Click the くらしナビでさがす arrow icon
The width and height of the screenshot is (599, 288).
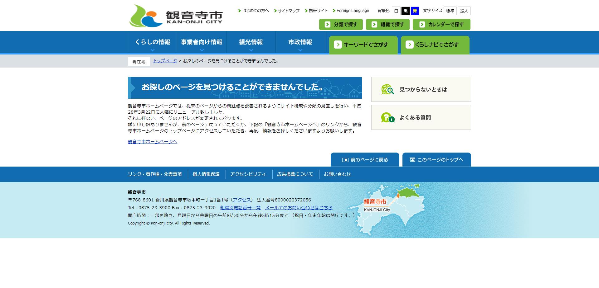pyautogui.click(x=410, y=45)
